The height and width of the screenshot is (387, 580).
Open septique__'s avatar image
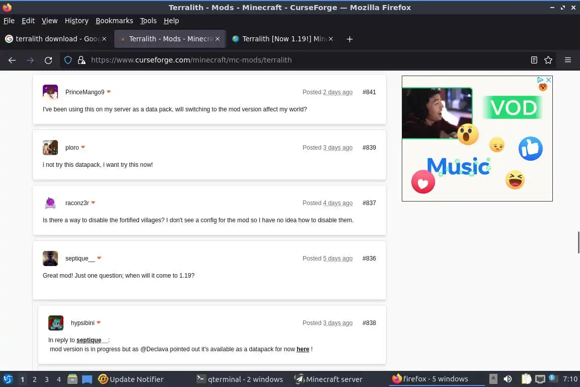[x=50, y=259]
